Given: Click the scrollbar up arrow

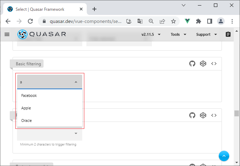Looking at the screenshot, I should 237,31.
